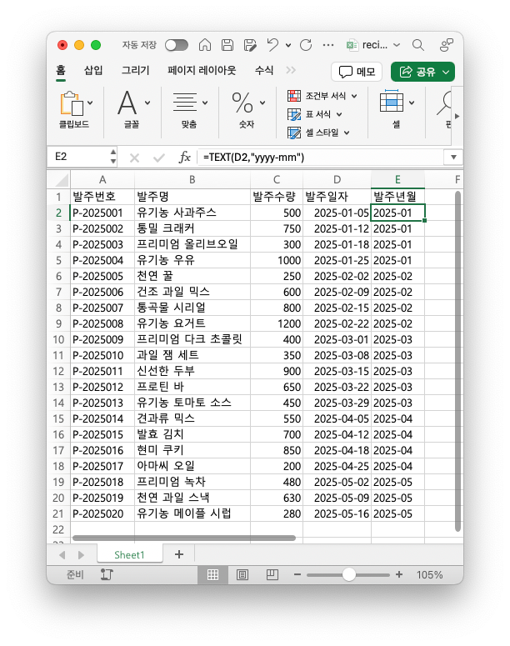Expand the 조건부 서식 dropdown
This screenshot has width=510, height=646.
coord(322,96)
